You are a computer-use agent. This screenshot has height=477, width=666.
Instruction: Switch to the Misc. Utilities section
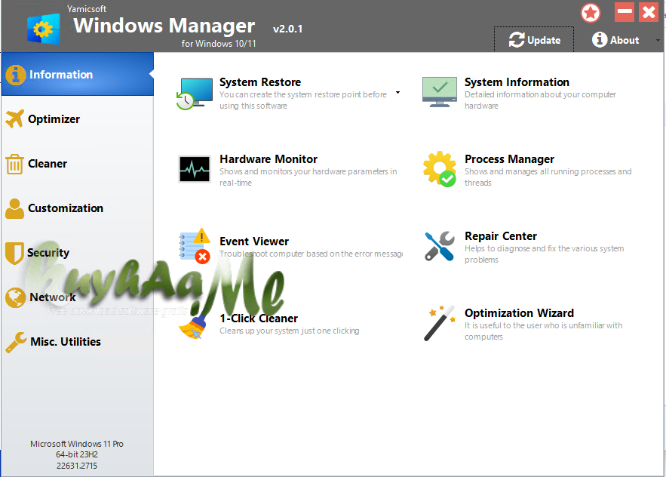pos(77,342)
